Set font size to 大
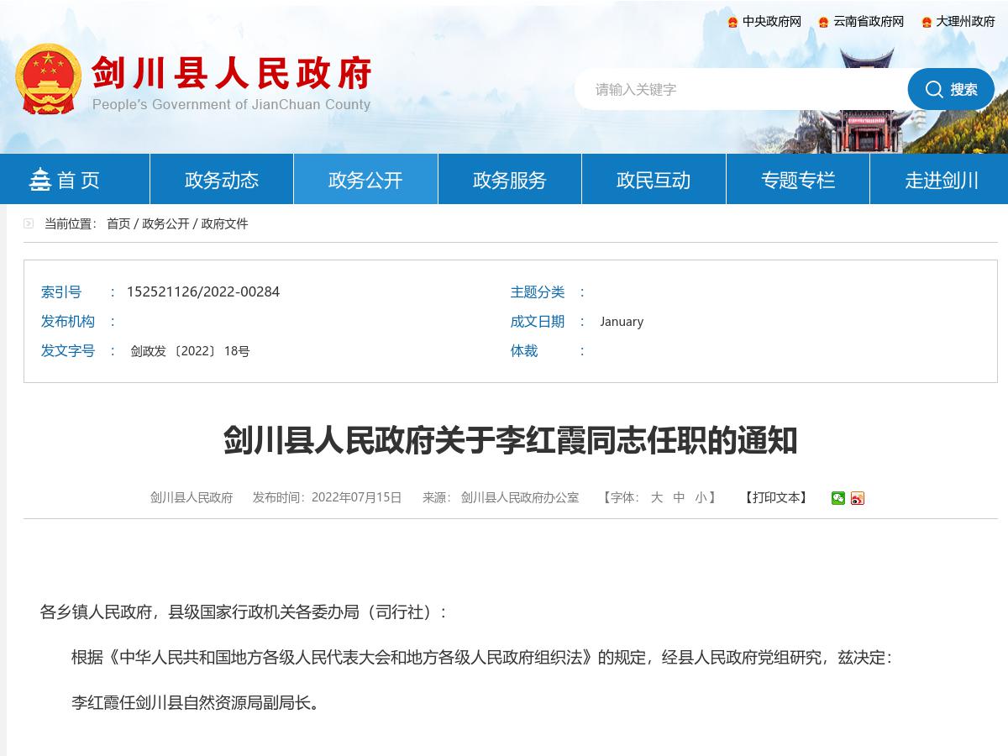The width and height of the screenshot is (1008, 756). point(657,497)
